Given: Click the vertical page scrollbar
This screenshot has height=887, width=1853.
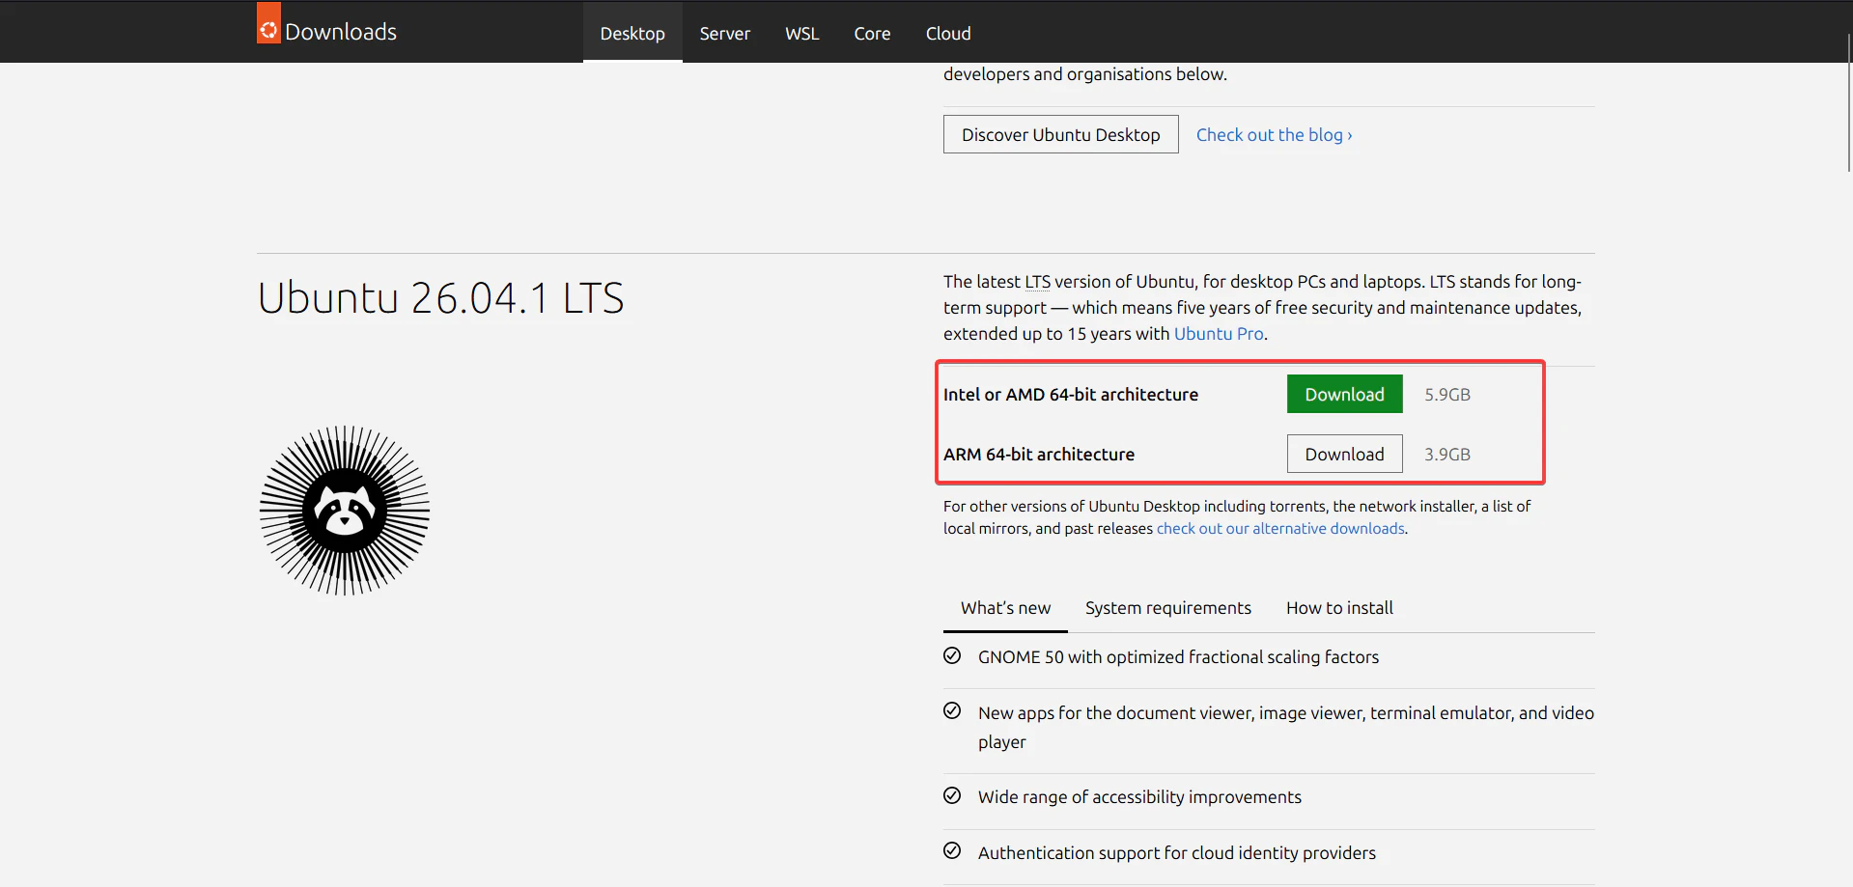Looking at the screenshot, I should (1848, 102).
